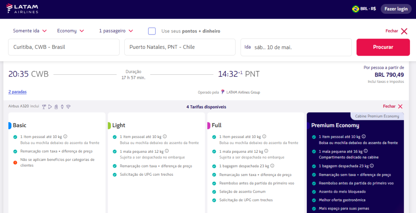The image size is (416, 213).
Task: Open info icon for Basic personal item
Action: click(65, 137)
